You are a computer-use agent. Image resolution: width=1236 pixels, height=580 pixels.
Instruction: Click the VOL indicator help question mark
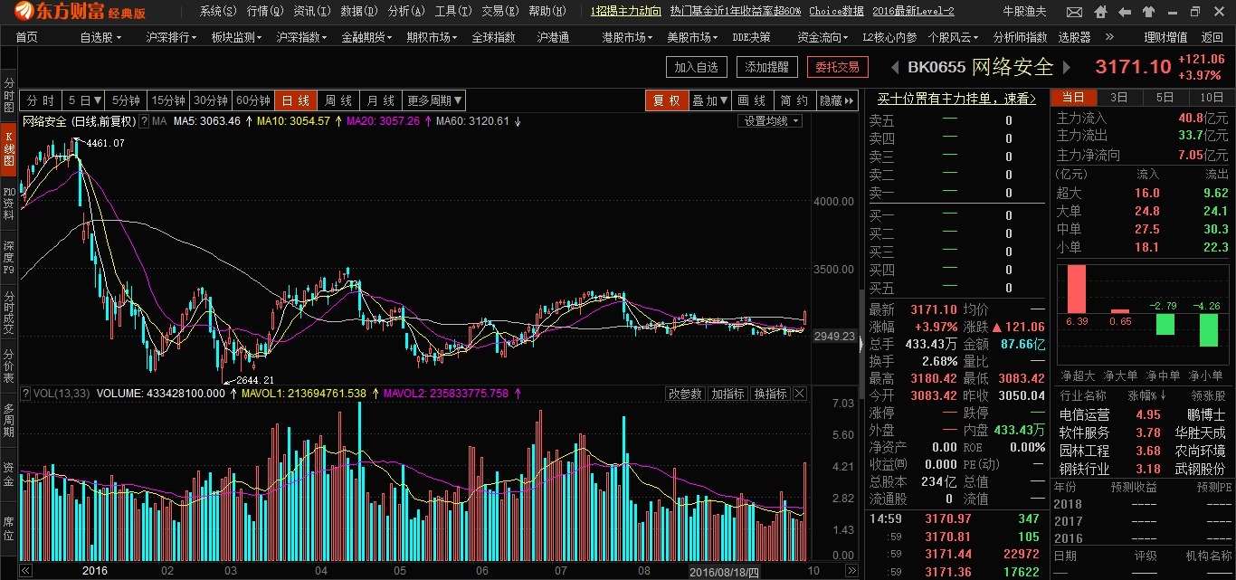pyautogui.click(x=25, y=394)
